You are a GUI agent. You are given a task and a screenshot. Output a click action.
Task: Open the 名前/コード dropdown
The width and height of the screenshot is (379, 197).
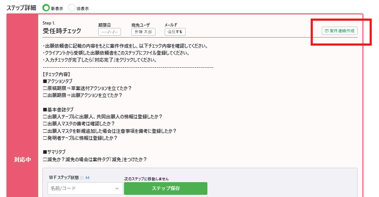85,188
